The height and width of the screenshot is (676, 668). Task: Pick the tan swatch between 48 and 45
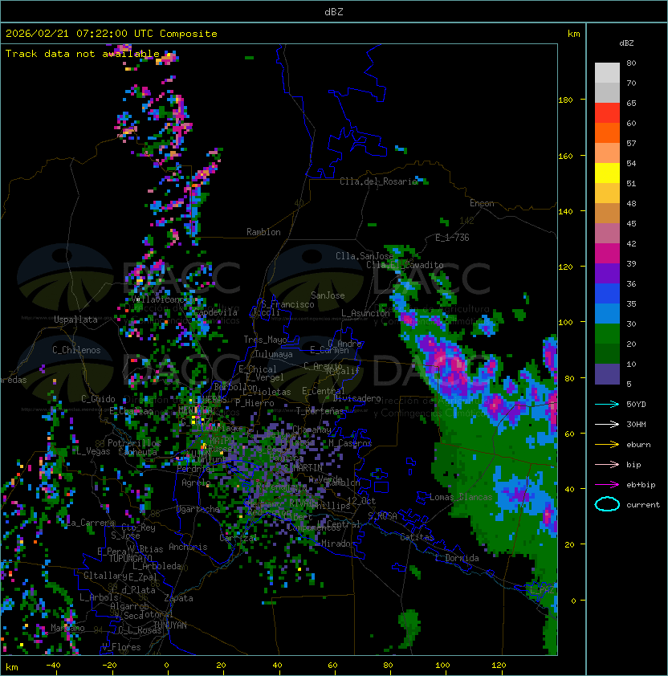pos(607,213)
